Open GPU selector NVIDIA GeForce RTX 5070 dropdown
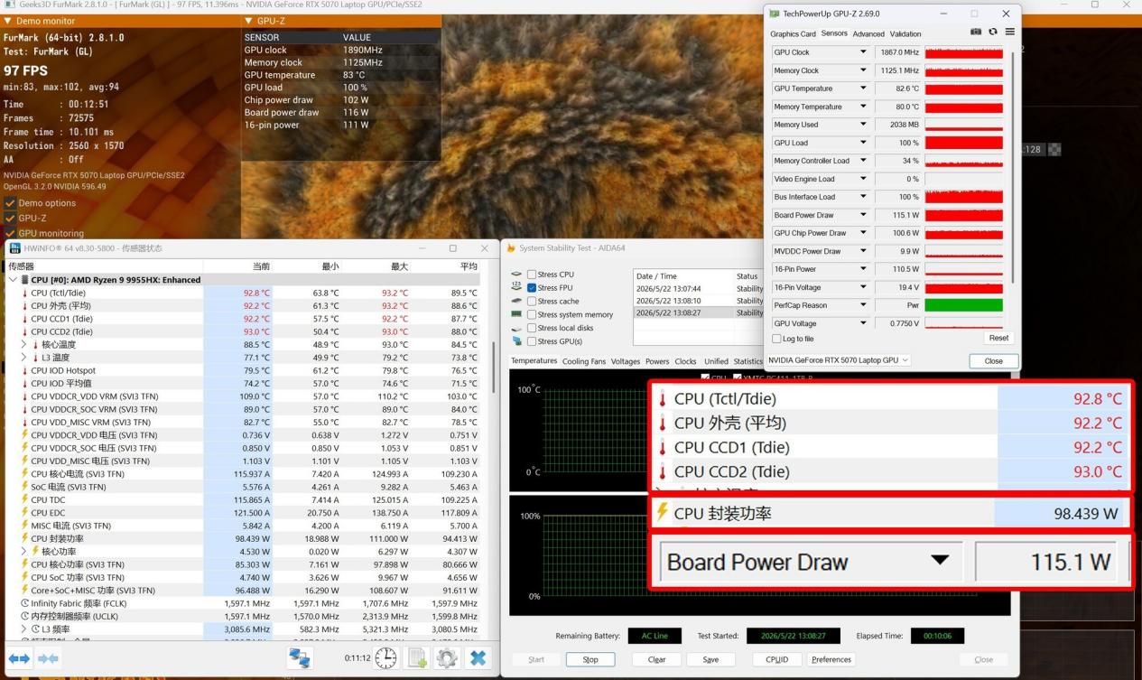This screenshot has height=680, width=1142. [x=840, y=360]
